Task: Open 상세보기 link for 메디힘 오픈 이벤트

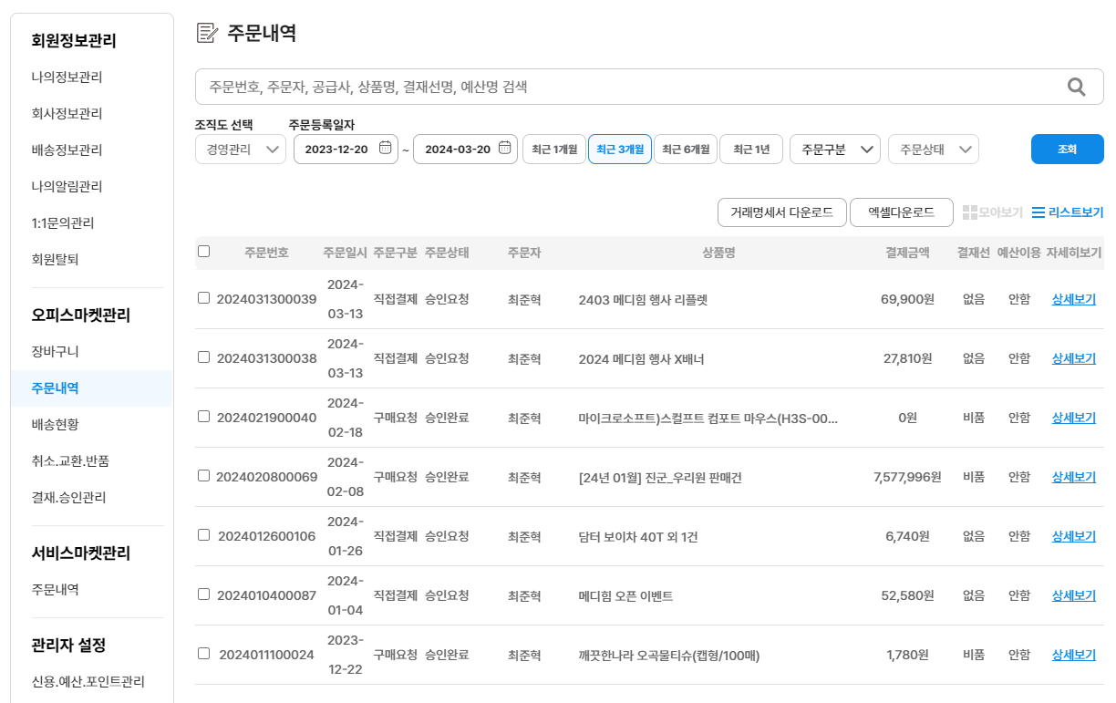Action: pos(1073,595)
